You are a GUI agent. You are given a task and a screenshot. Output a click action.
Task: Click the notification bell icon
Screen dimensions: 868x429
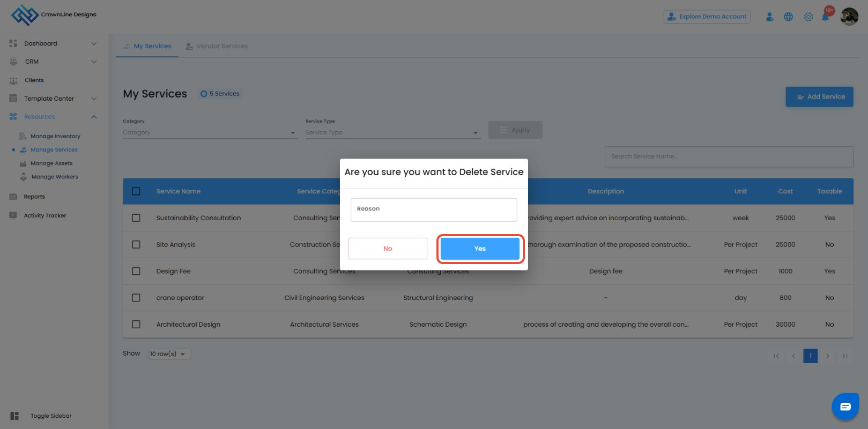click(826, 17)
